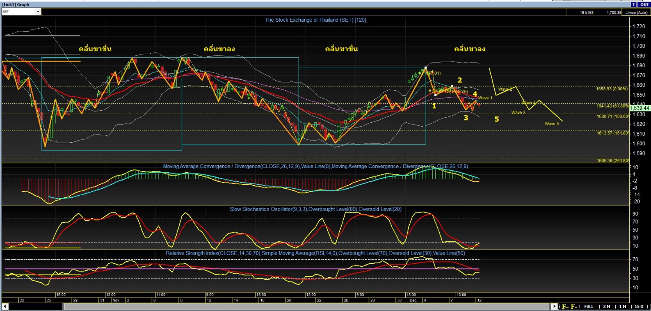Select the 3 M time range
This screenshot has width=651, height=311.
click(606, 307)
